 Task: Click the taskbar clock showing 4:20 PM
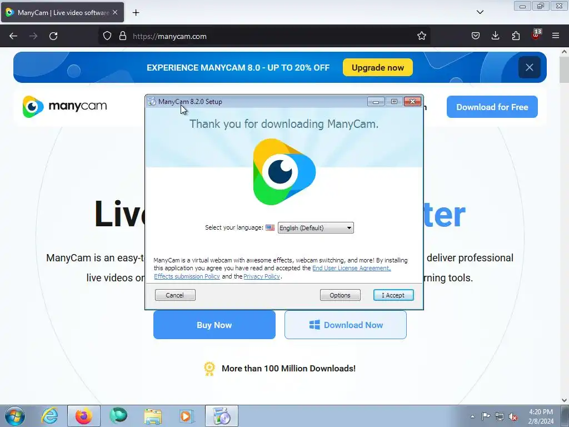(x=541, y=416)
